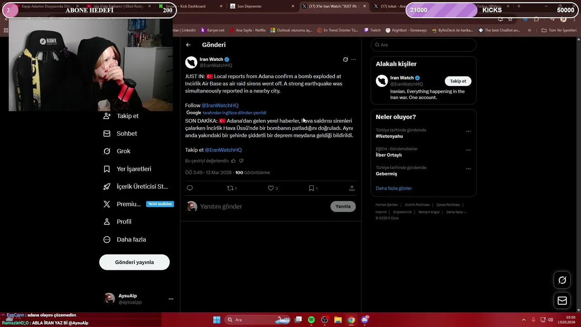Image resolution: width=581 pixels, height=327 pixels.
Task: Open File Explorer from the taskbar
Action: tap(338, 320)
